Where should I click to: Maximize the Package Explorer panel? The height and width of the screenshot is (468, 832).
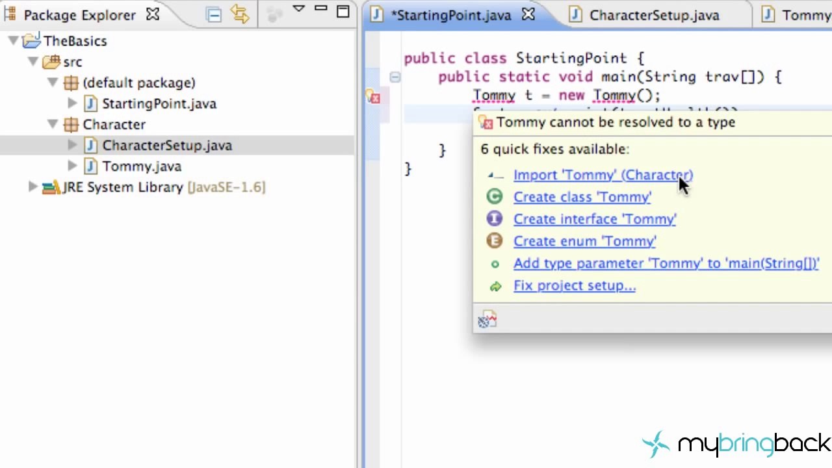pyautogui.click(x=343, y=11)
